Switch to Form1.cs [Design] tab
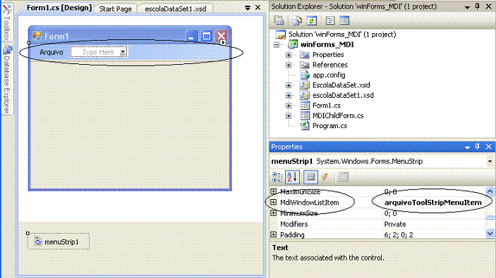 click(59, 8)
